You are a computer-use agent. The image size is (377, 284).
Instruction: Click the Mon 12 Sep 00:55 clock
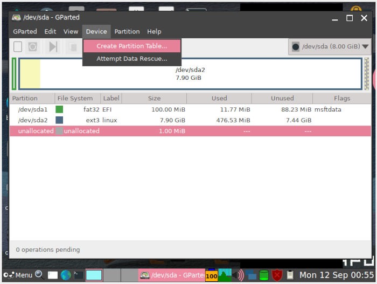pyautogui.click(x=337, y=275)
